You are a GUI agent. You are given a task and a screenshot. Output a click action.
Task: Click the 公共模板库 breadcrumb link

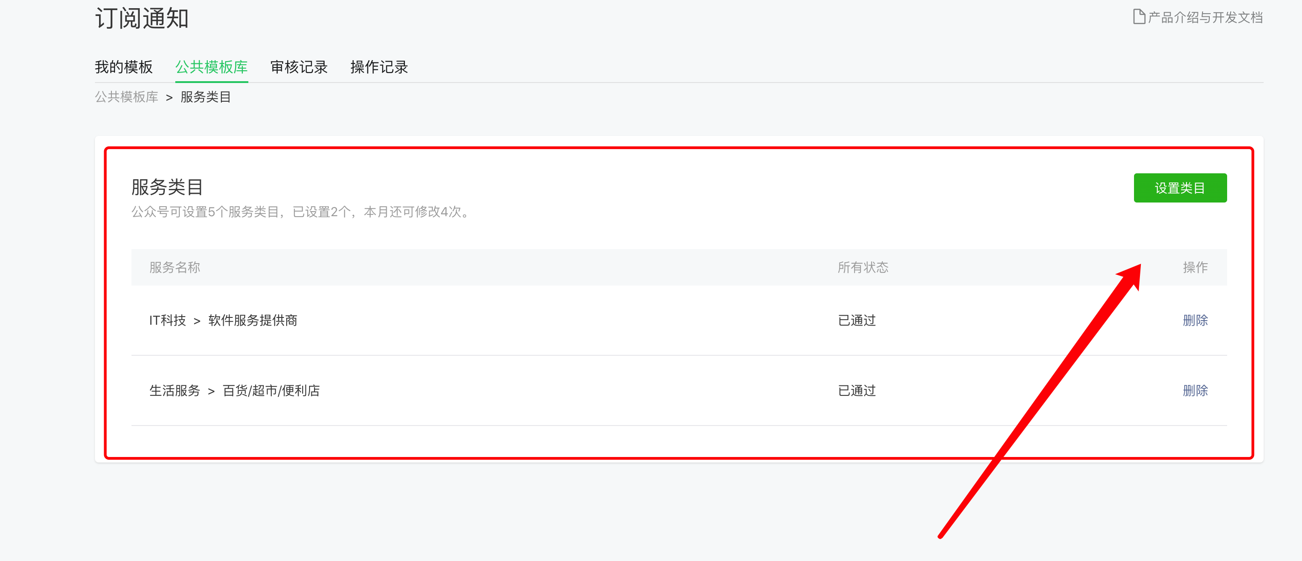click(x=127, y=96)
